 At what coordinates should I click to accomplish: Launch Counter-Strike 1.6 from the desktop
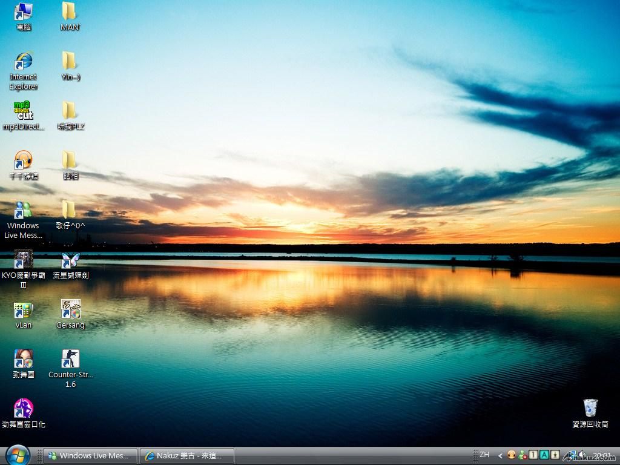click(x=70, y=360)
